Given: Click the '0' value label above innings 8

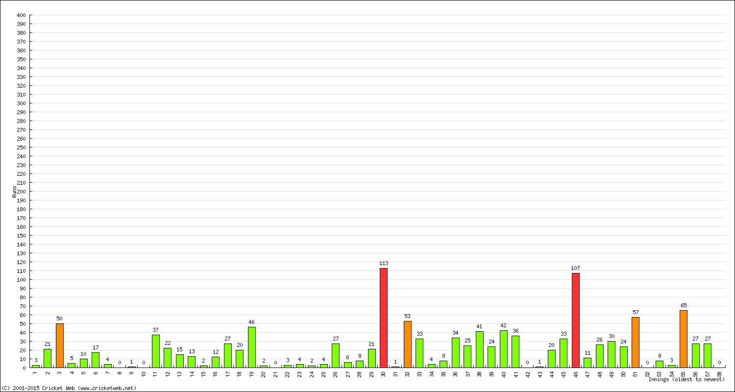Looking at the screenshot, I should point(120,363).
